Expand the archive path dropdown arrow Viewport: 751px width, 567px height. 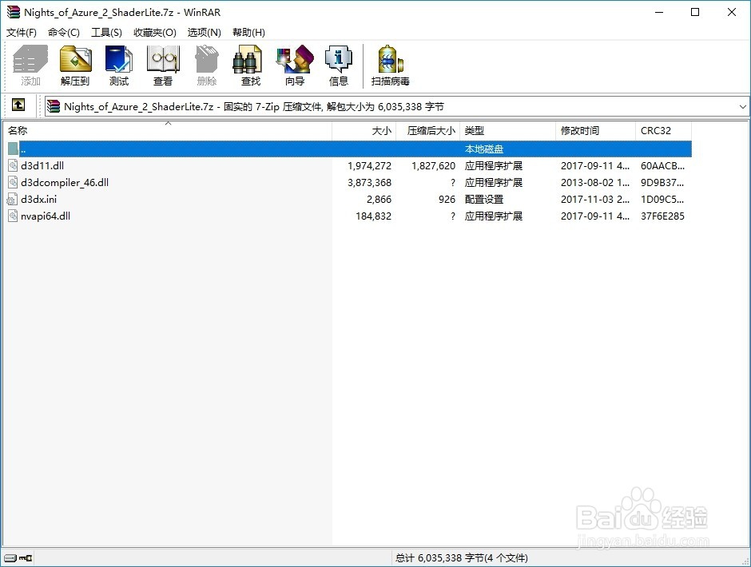click(x=743, y=106)
